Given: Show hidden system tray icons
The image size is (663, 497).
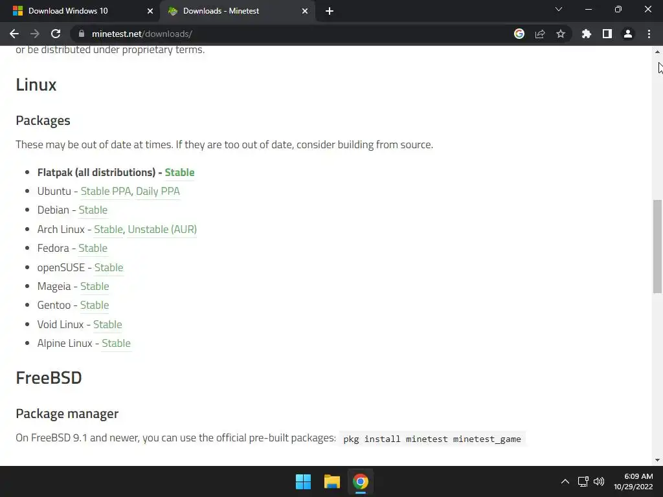Looking at the screenshot, I should click(565, 481).
